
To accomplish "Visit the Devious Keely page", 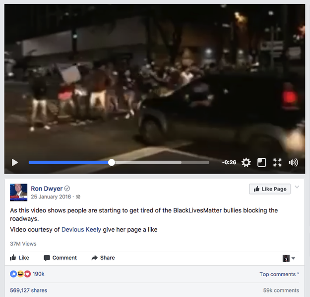I will point(81,229).
